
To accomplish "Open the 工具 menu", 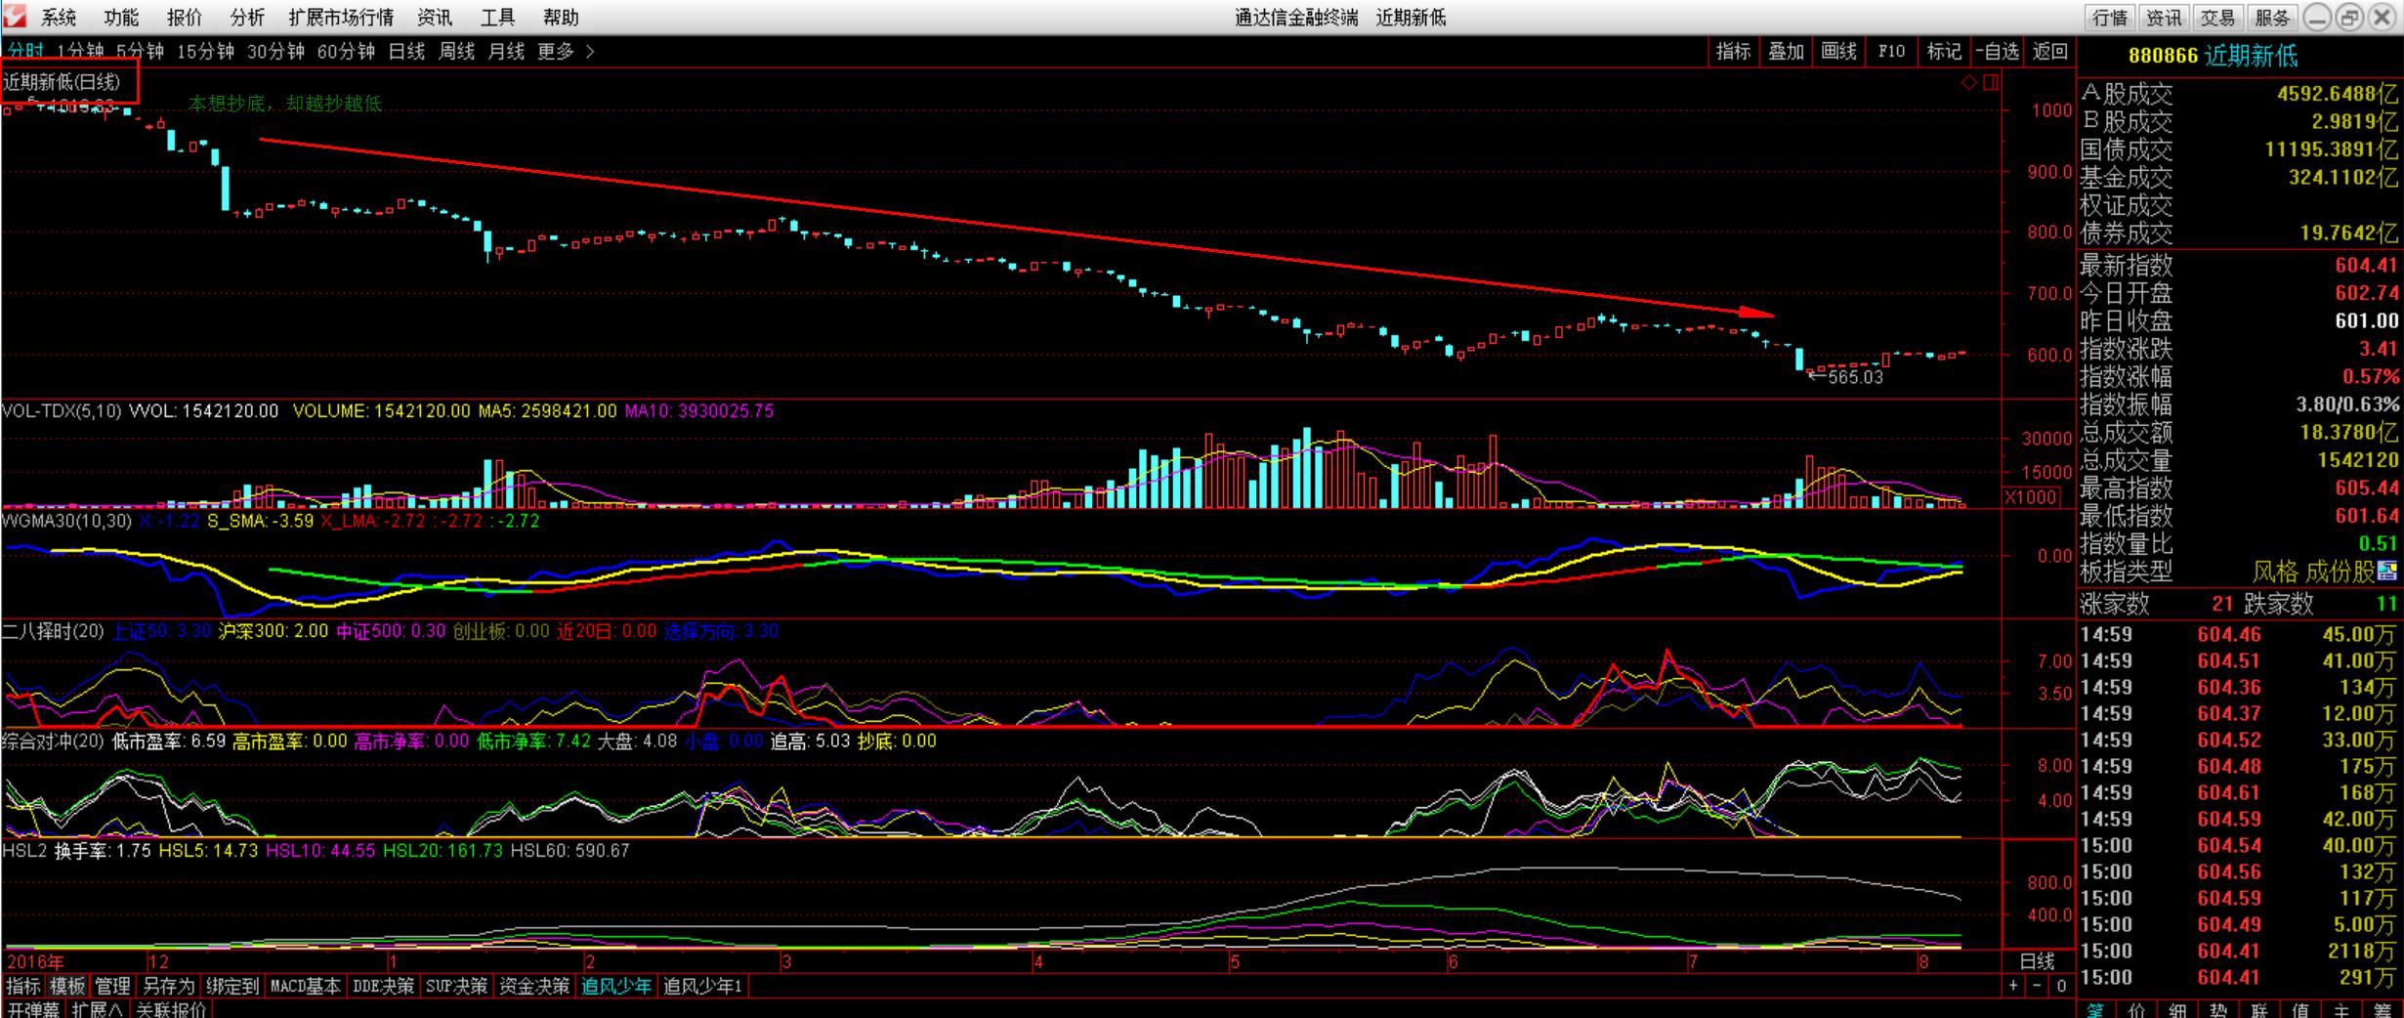I will coord(497,18).
